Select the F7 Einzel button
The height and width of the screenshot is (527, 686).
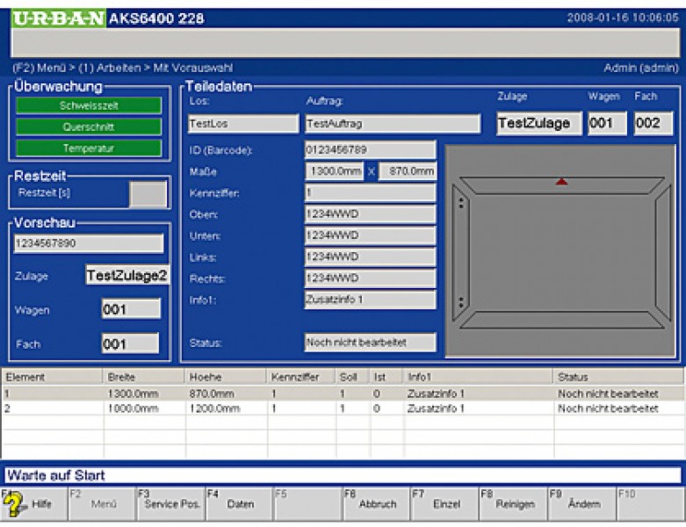coord(445,504)
